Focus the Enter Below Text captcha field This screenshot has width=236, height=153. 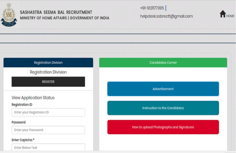coord(48,147)
